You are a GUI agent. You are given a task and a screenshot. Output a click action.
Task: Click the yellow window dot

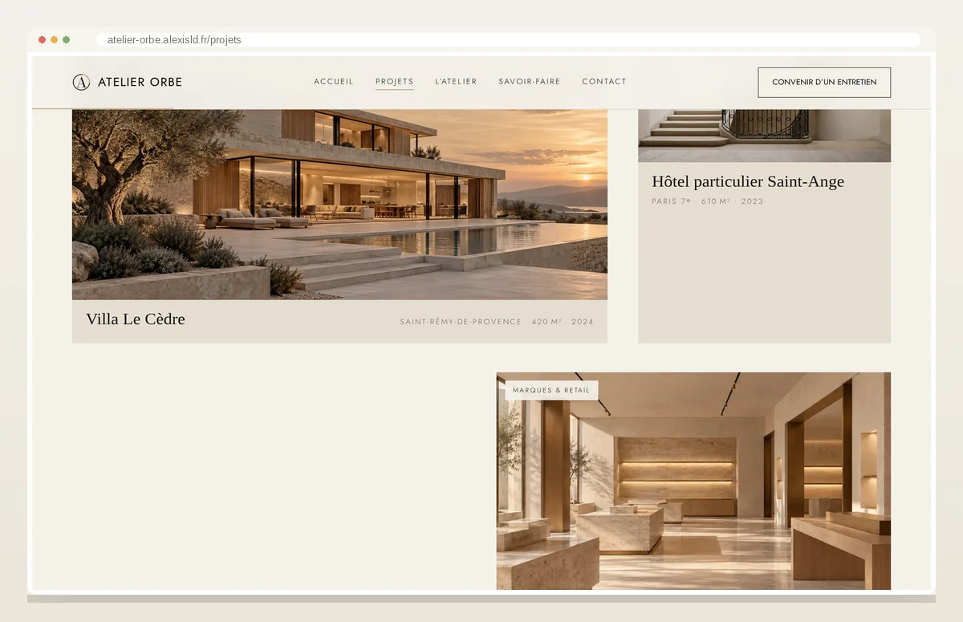[x=54, y=39]
